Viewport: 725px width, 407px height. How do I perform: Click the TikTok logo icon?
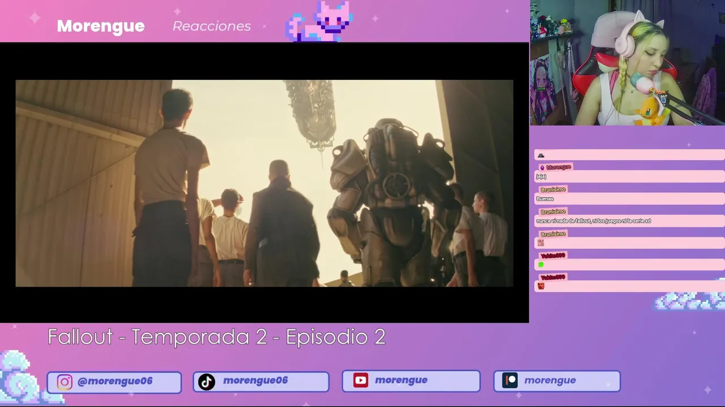click(x=207, y=382)
